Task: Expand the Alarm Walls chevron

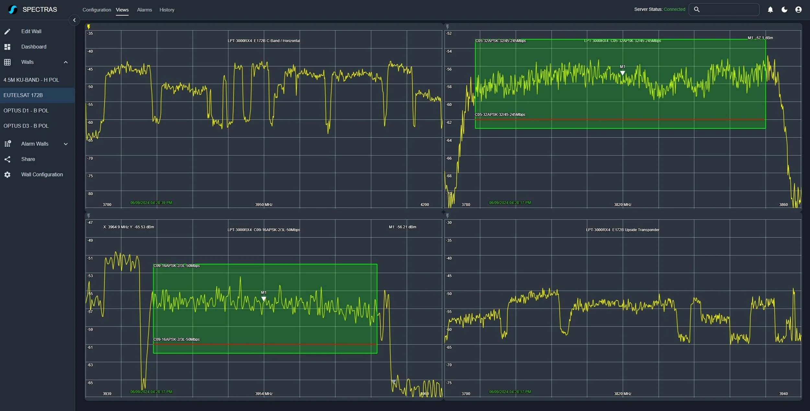Action: pos(66,144)
